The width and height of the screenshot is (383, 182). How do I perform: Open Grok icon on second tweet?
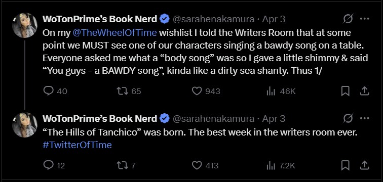click(348, 119)
